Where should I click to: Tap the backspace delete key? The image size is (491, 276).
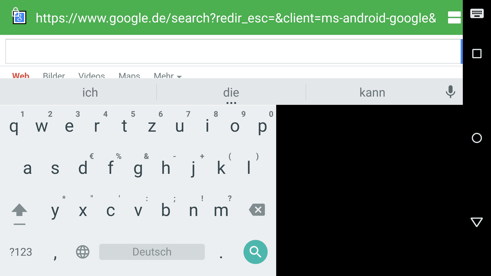point(257,210)
